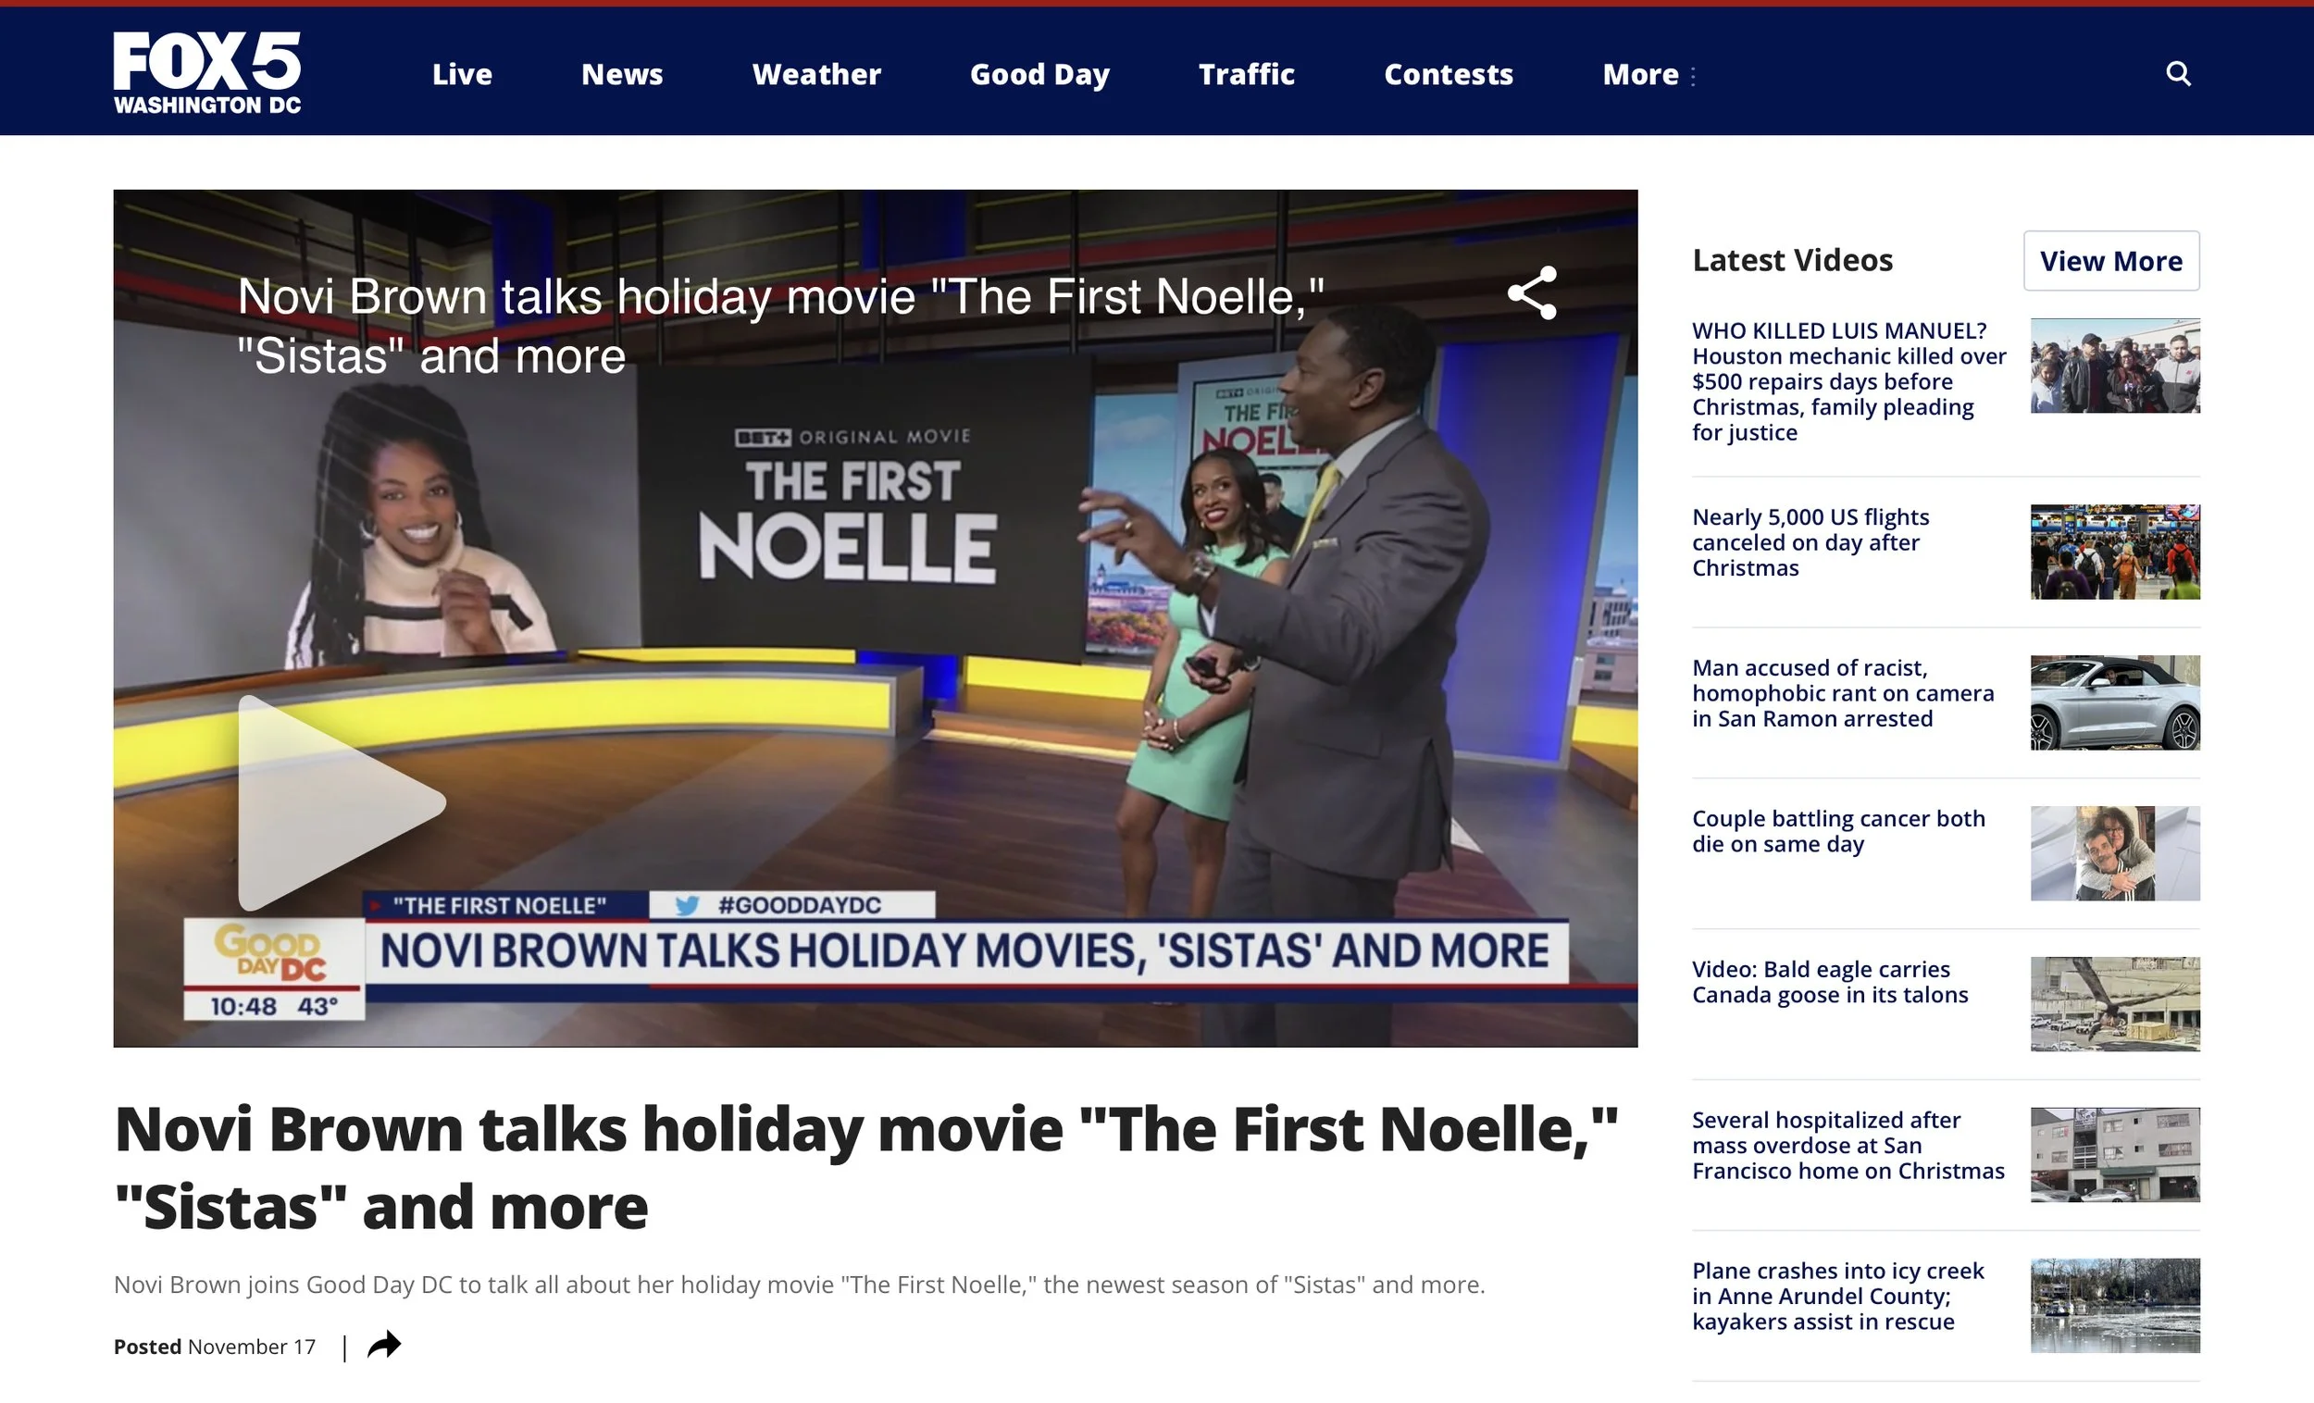This screenshot has height=1403, width=2314.
Task: Open the search icon in the navigation bar
Action: pyautogui.click(x=2179, y=73)
